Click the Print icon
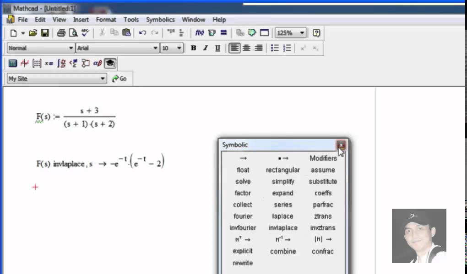 click(x=61, y=33)
